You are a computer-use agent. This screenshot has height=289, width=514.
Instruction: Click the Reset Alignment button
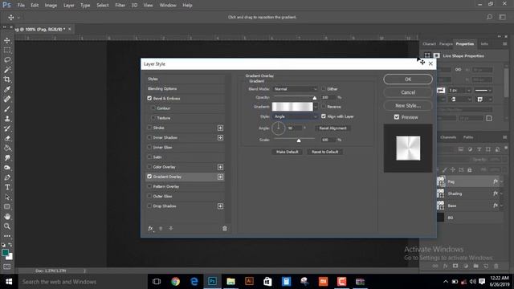(332, 128)
